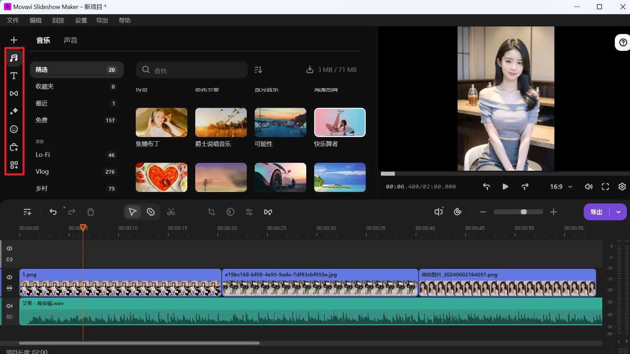This screenshot has width=630, height=354.
Task: Click the undo arrow above the timeline
Action: click(x=53, y=212)
